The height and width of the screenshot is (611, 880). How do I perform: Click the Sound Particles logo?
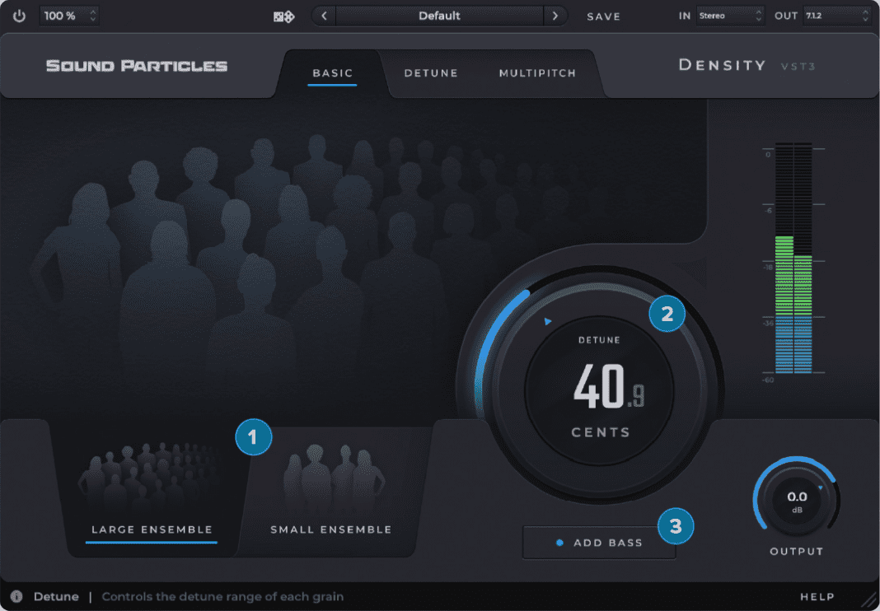(x=137, y=66)
